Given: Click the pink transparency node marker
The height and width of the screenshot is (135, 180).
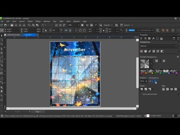Looking at the screenshot, I should (141, 73).
